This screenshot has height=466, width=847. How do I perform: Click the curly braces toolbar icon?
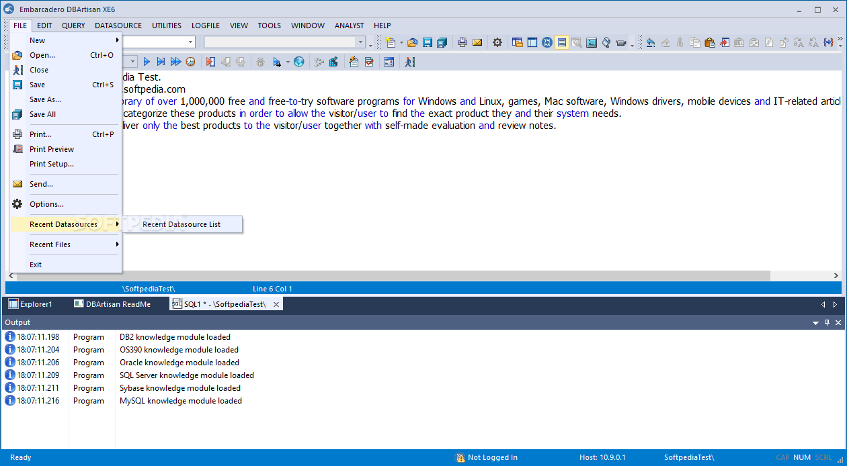tap(828, 42)
